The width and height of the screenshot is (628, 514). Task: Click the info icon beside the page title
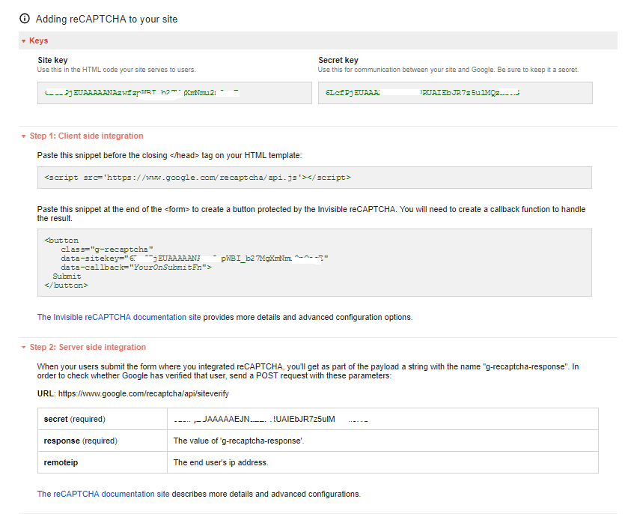click(x=25, y=19)
